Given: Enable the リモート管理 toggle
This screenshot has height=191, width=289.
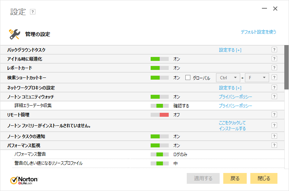Looking at the screenshot, I should [159, 115].
